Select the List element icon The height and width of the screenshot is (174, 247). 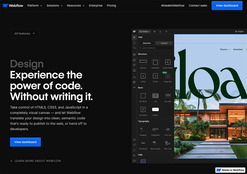click(155, 96)
